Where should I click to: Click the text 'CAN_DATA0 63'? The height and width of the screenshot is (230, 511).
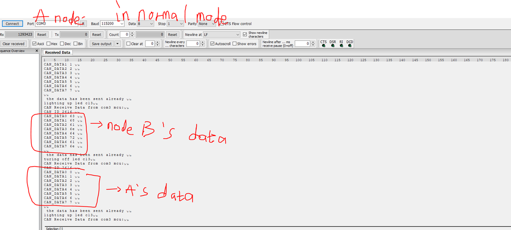pos(59,116)
